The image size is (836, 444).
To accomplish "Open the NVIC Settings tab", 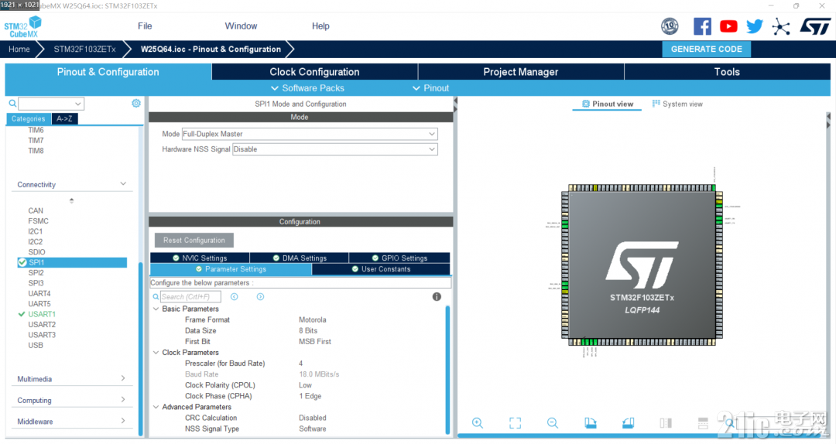I will [200, 258].
